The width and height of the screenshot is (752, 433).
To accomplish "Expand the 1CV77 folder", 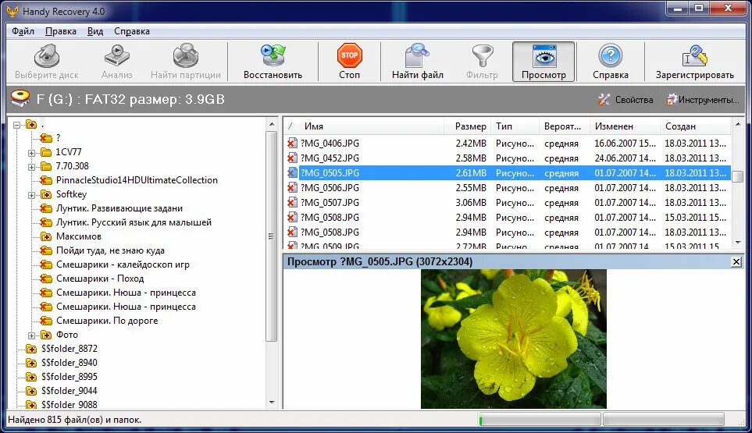I will [x=31, y=153].
